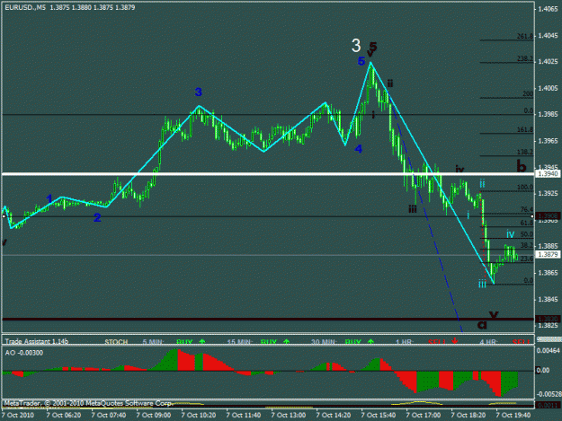Click the Trade Assistant 1.14b label
The image size is (562, 421).
click(37, 342)
